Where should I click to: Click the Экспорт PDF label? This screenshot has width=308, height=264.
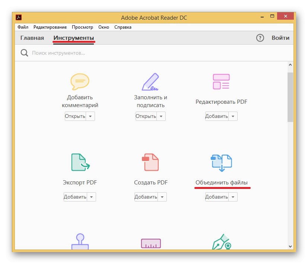[x=80, y=183]
